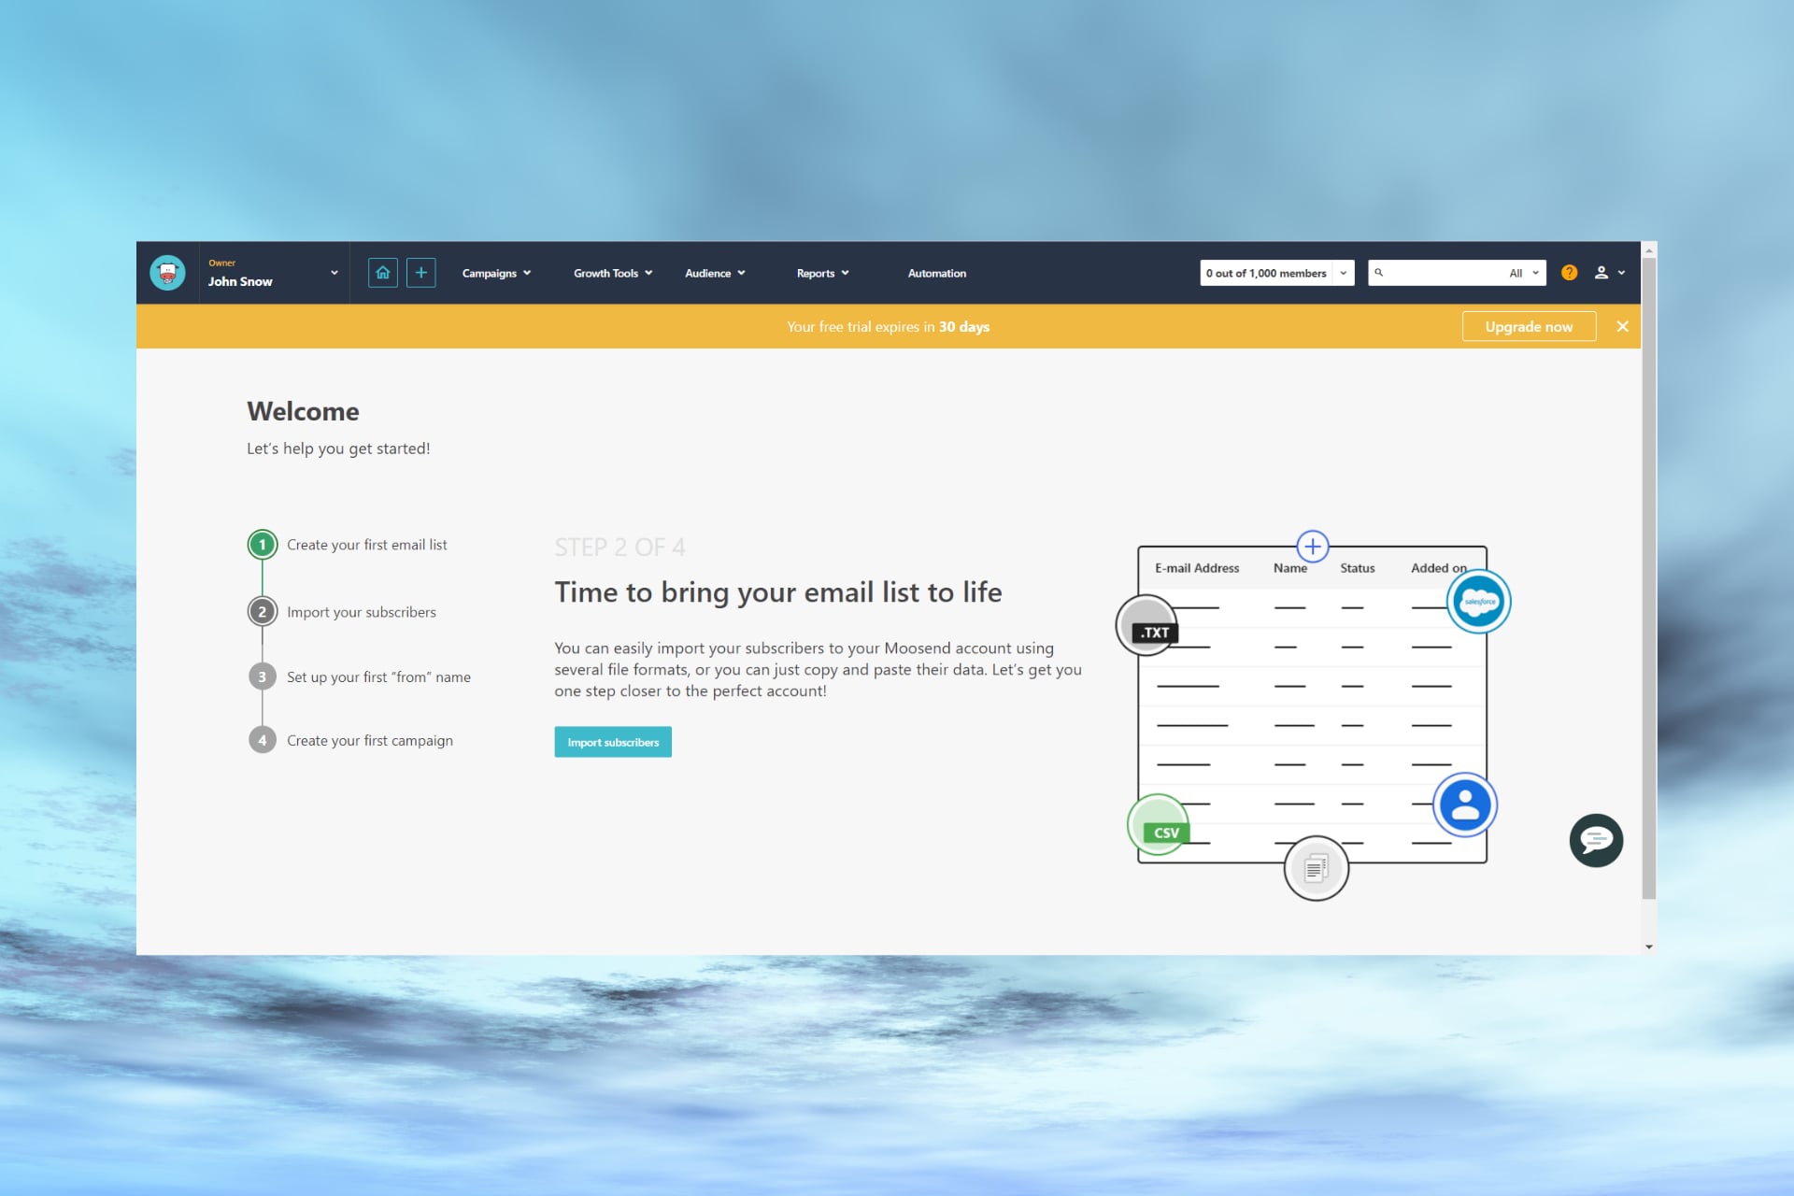The width and height of the screenshot is (1794, 1196).
Task: Open the live chat bubble icon
Action: [1595, 840]
